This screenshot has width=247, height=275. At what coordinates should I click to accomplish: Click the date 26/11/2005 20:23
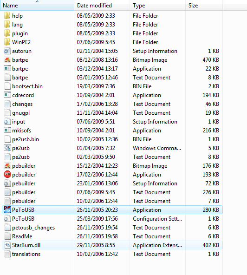point(97,210)
